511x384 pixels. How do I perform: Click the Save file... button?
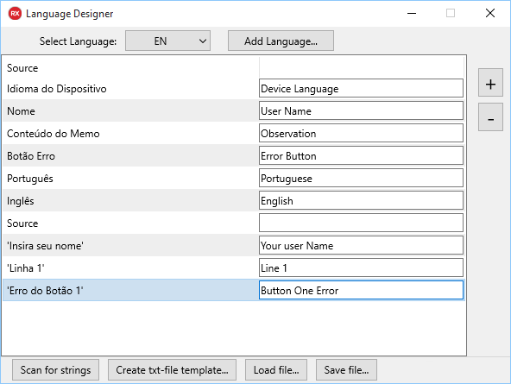[x=346, y=370]
